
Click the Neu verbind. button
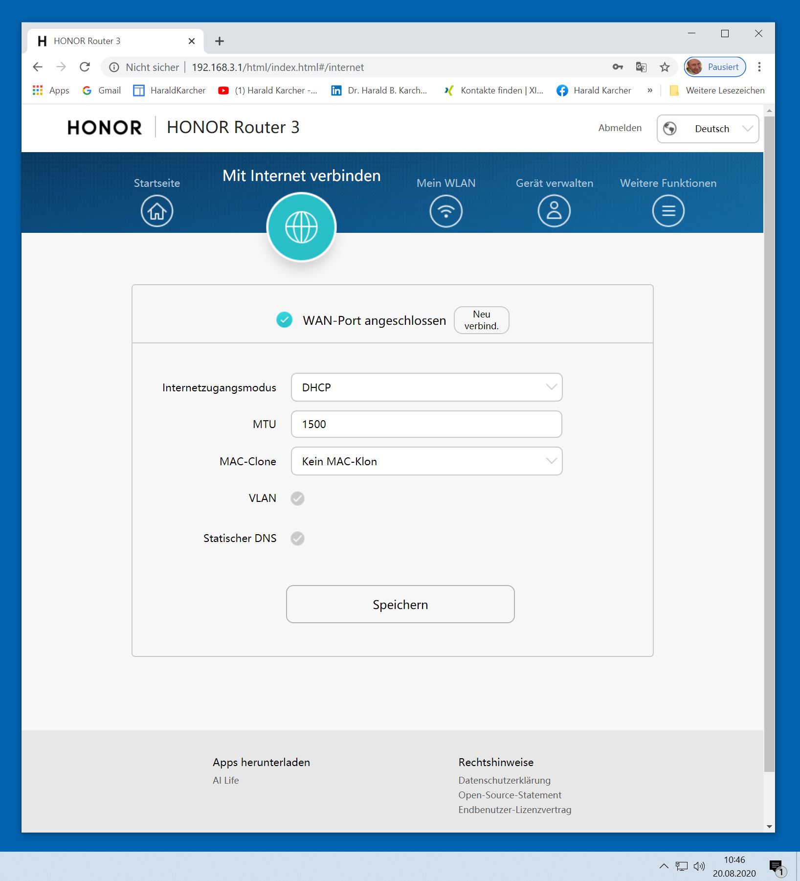pyautogui.click(x=482, y=320)
